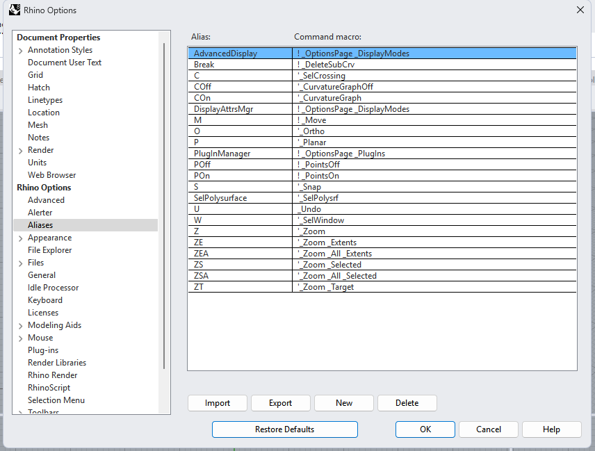Select the Keyboard options page
This screenshot has width=595, height=451.
44,300
